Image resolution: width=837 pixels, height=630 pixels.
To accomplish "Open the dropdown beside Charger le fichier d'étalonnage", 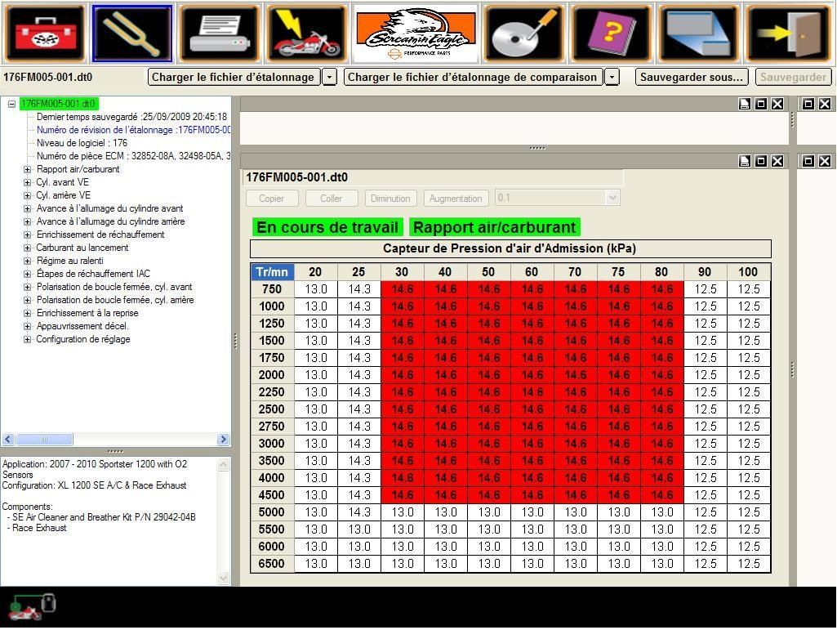I will click(329, 77).
